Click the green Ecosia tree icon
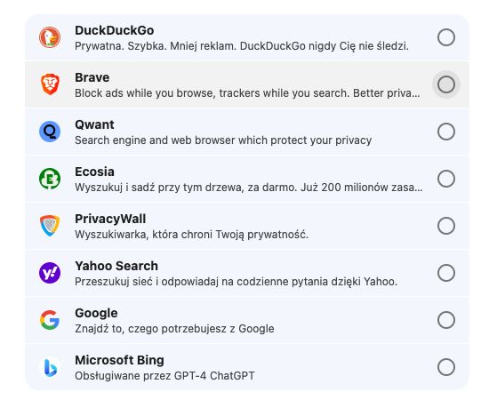 pyautogui.click(x=50, y=179)
